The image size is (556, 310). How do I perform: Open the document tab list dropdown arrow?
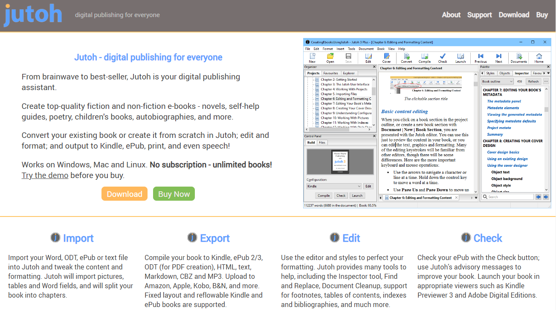476,198
